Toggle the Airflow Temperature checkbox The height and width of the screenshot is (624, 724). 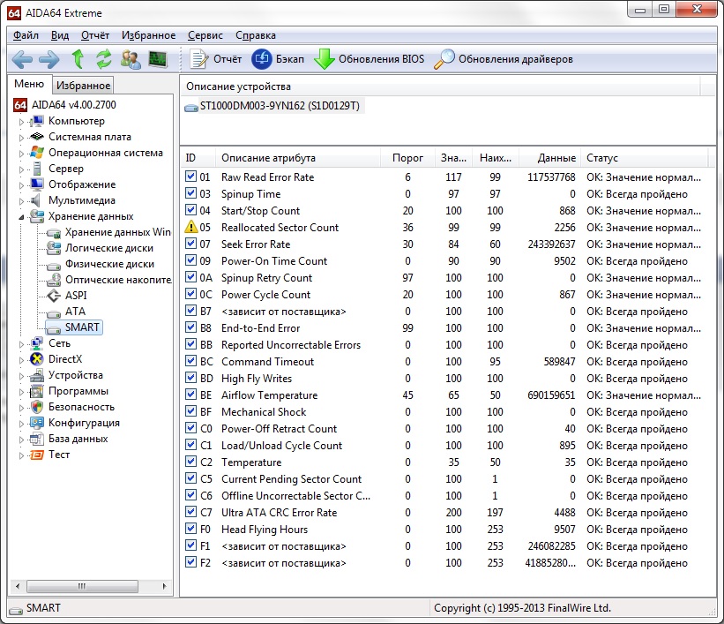click(x=190, y=395)
